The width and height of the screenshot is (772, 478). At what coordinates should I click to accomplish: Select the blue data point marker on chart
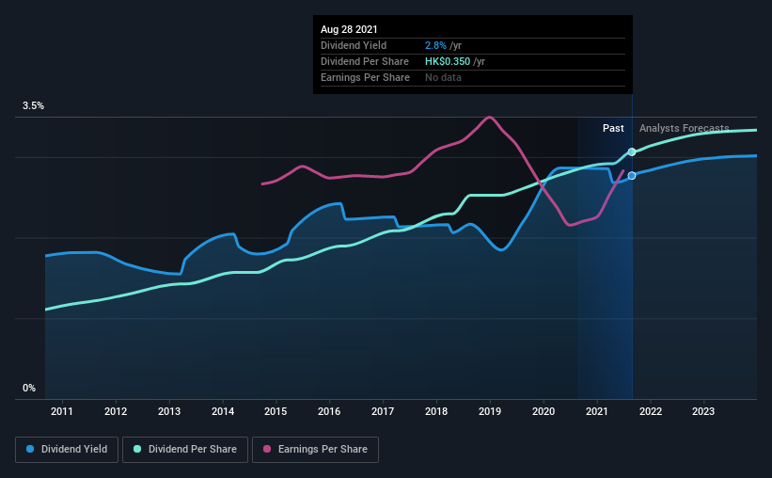632,175
